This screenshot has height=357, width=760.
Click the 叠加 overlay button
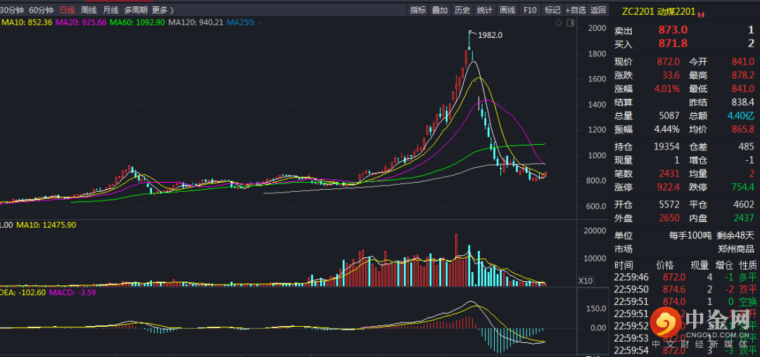440,10
